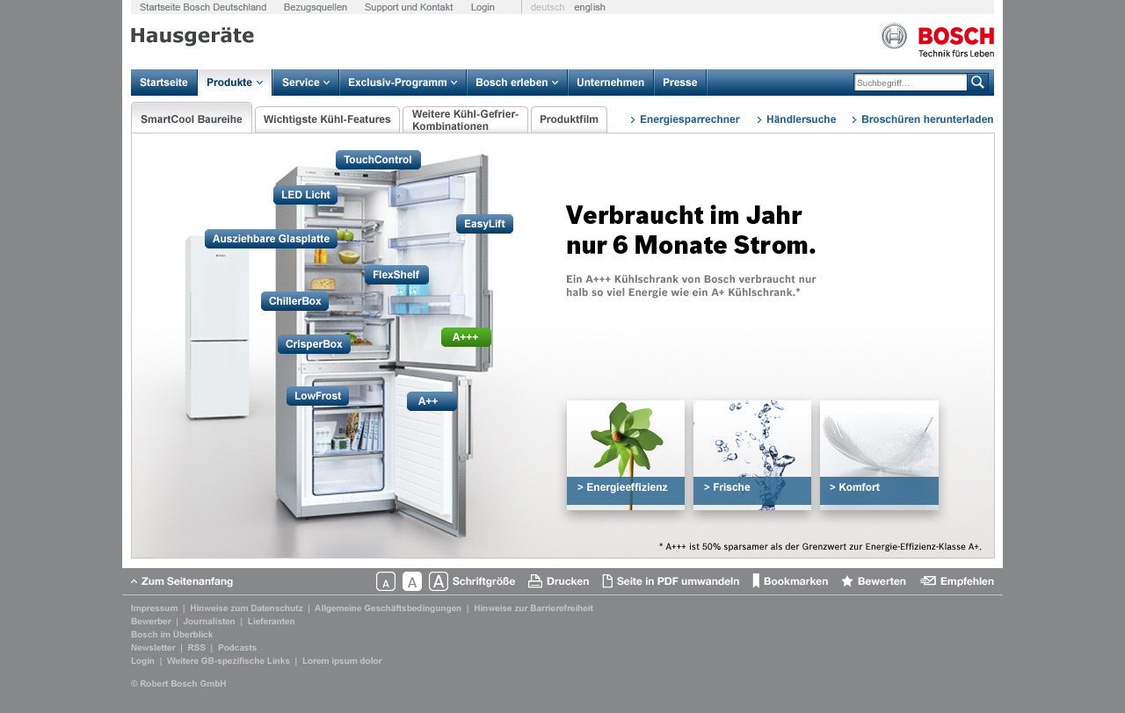This screenshot has width=1125, height=713.
Task: Click the Bookmarken bookmark icon
Action: (756, 580)
